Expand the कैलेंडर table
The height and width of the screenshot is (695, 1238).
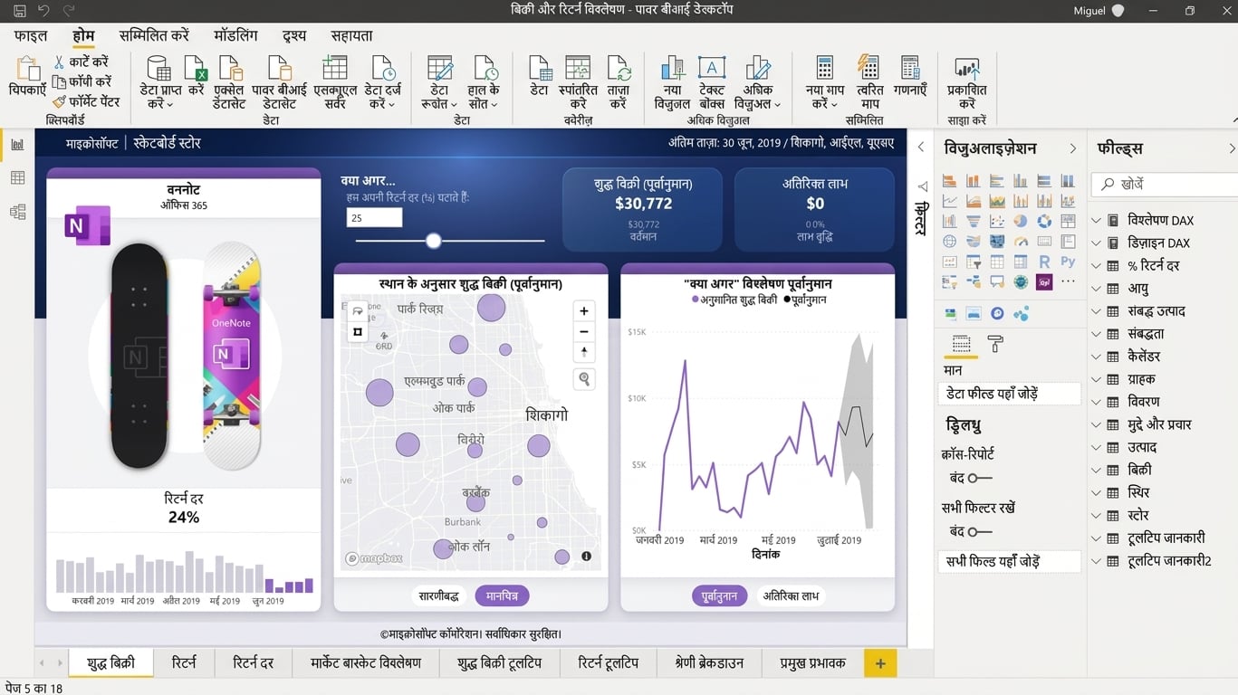tap(1096, 357)
